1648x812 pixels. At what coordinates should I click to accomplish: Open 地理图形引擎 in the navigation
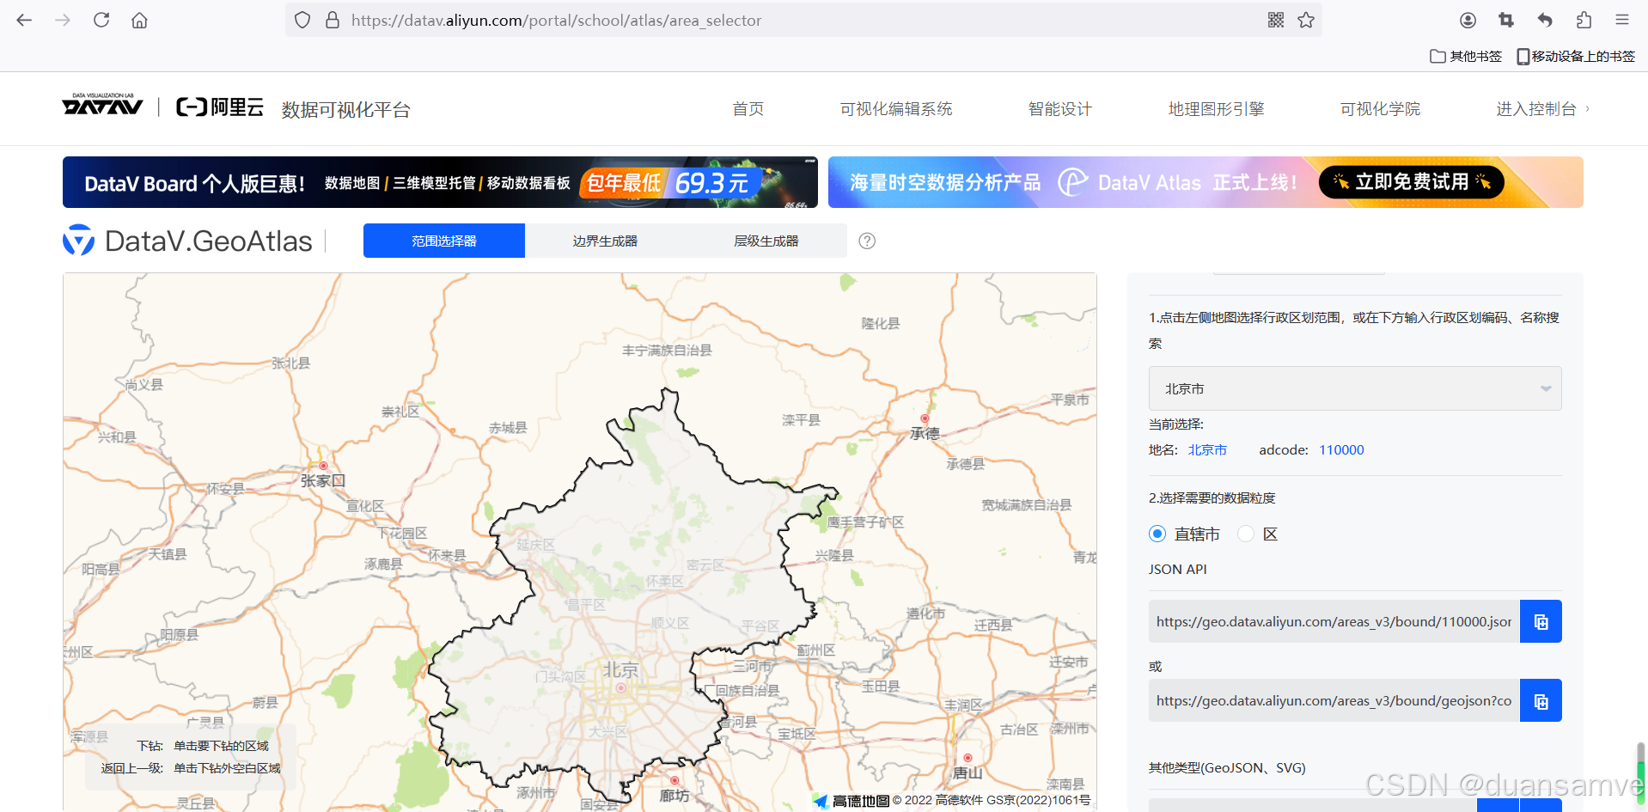coord(1217,109)
